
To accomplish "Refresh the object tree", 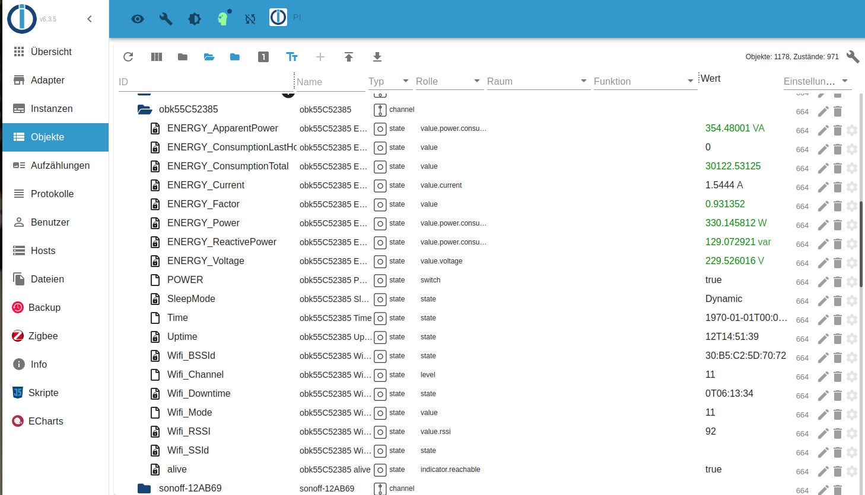I will [128, 57].
